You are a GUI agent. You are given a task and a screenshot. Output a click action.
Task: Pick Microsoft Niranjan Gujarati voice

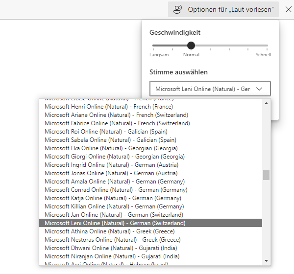point(150,256)
